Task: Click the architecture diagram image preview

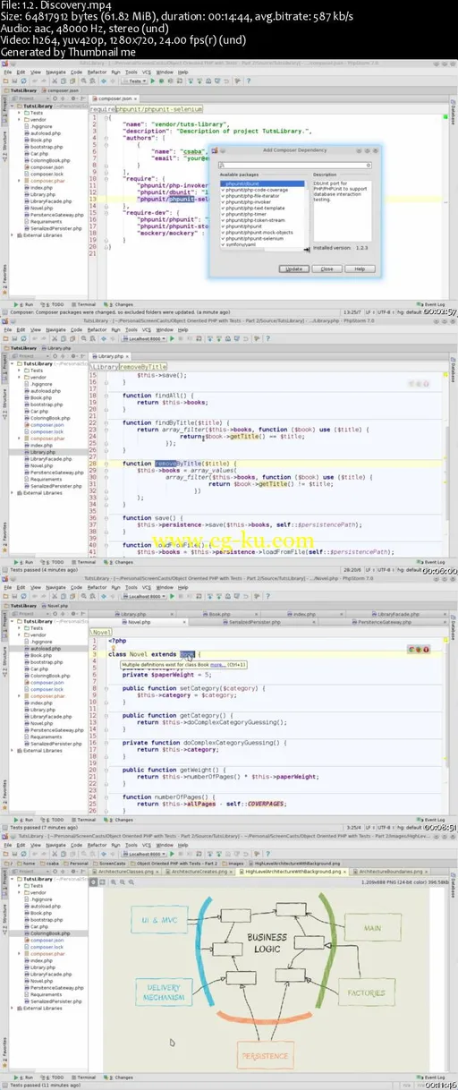Action: point(268,975)
